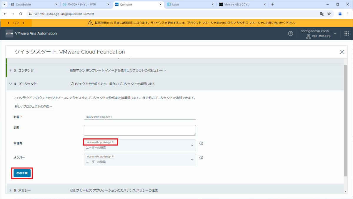Switch to the CloudBuilder tab

point(34,4)
